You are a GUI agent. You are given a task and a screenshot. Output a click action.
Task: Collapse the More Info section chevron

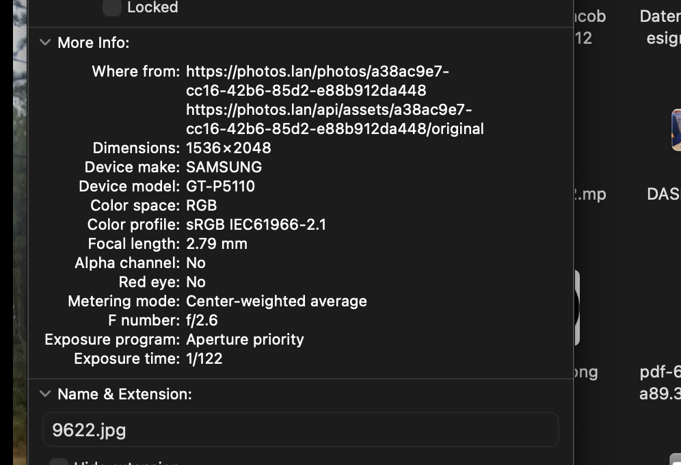(45, 42)
